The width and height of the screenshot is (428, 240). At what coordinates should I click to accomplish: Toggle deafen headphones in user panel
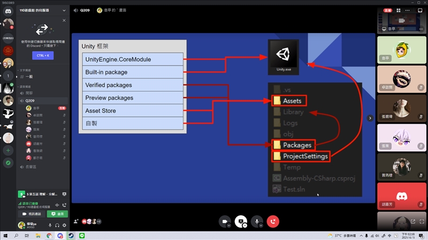(57, 226)
